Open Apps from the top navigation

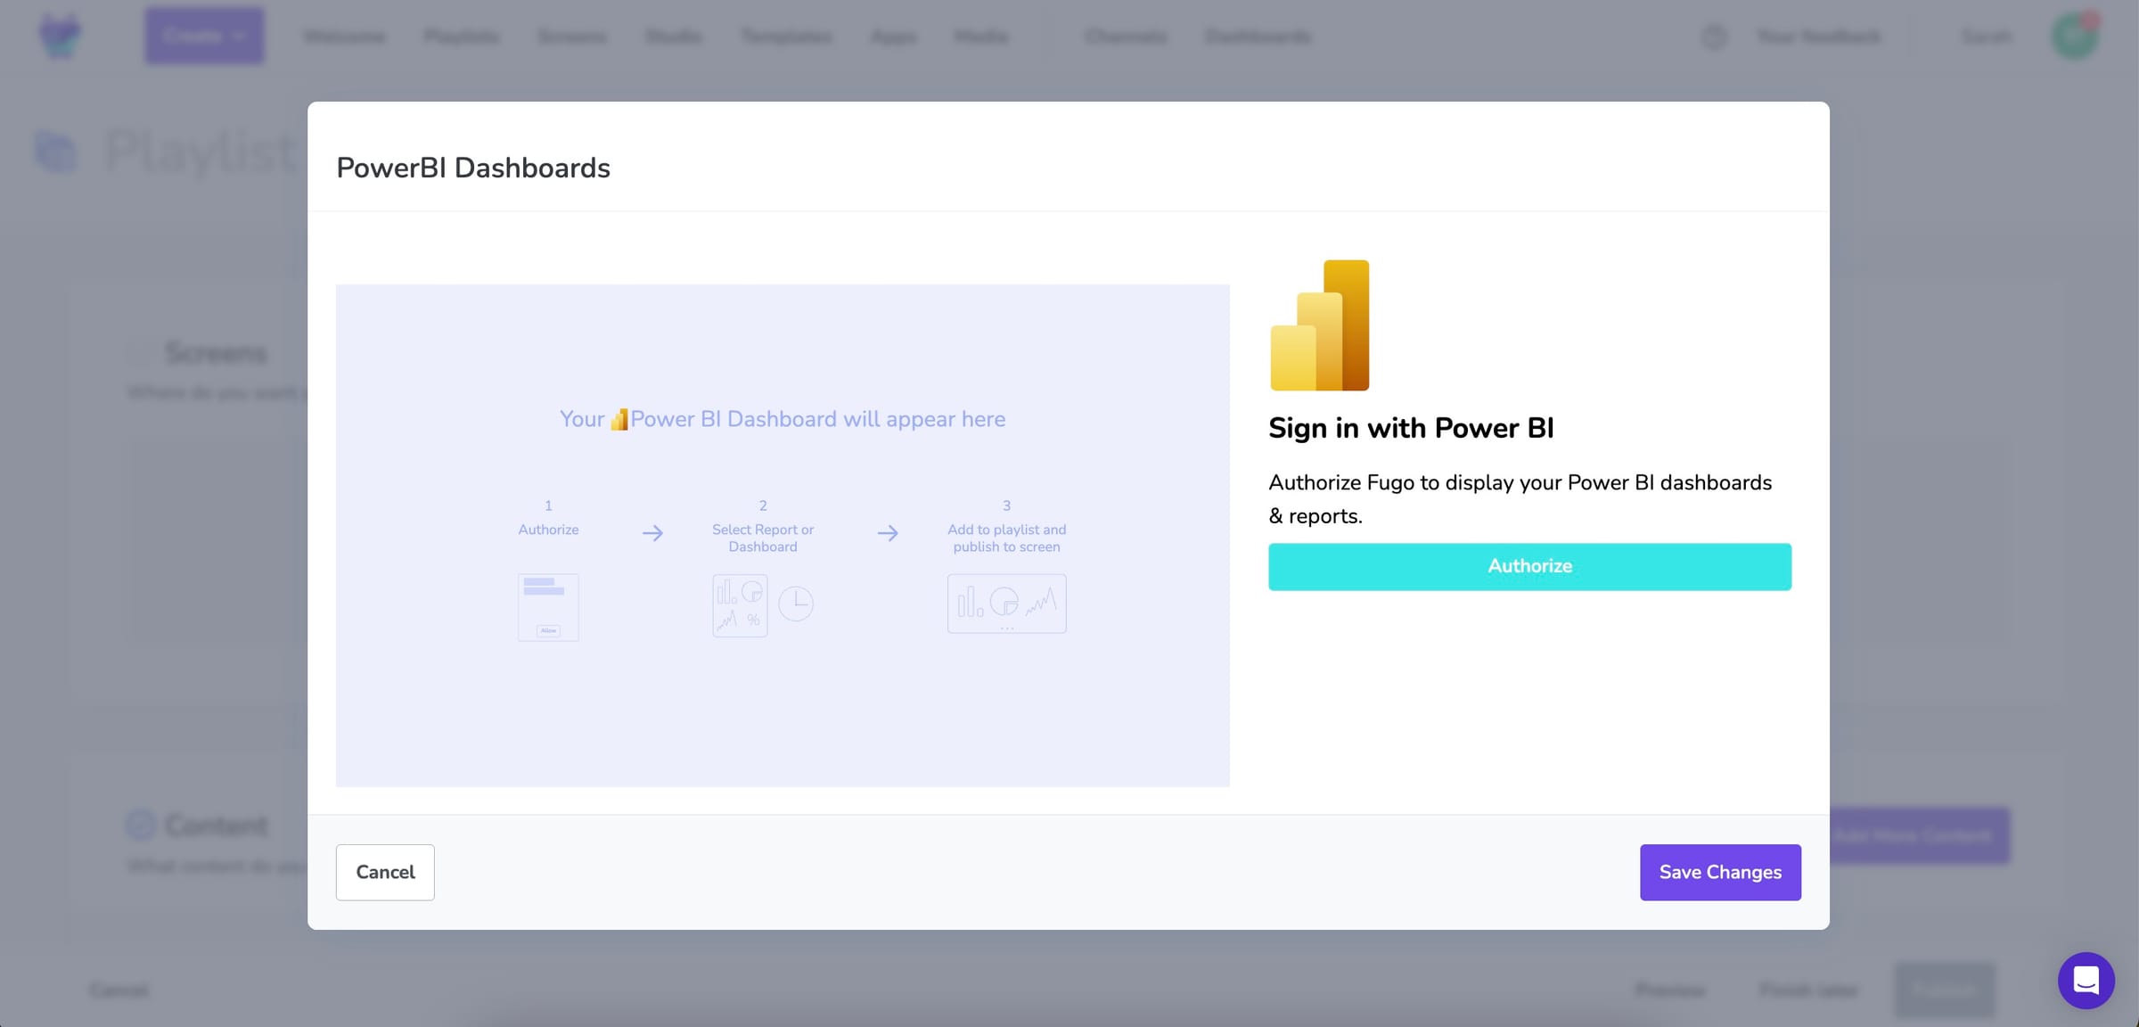tap(893, 37)
